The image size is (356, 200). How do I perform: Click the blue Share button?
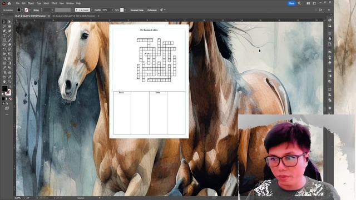(x=291, y=3)
